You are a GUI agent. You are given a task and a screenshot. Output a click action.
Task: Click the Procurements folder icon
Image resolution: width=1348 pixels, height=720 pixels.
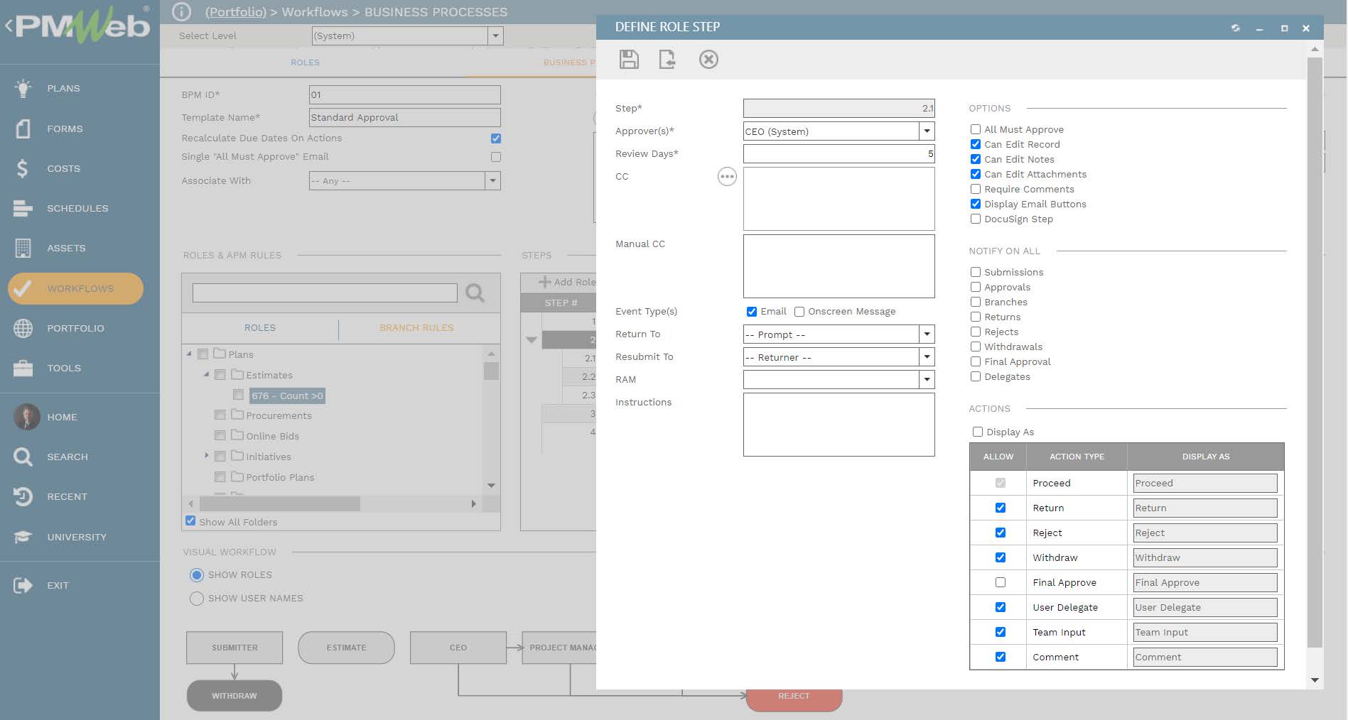pyautogui.click(x=237, y=415)
